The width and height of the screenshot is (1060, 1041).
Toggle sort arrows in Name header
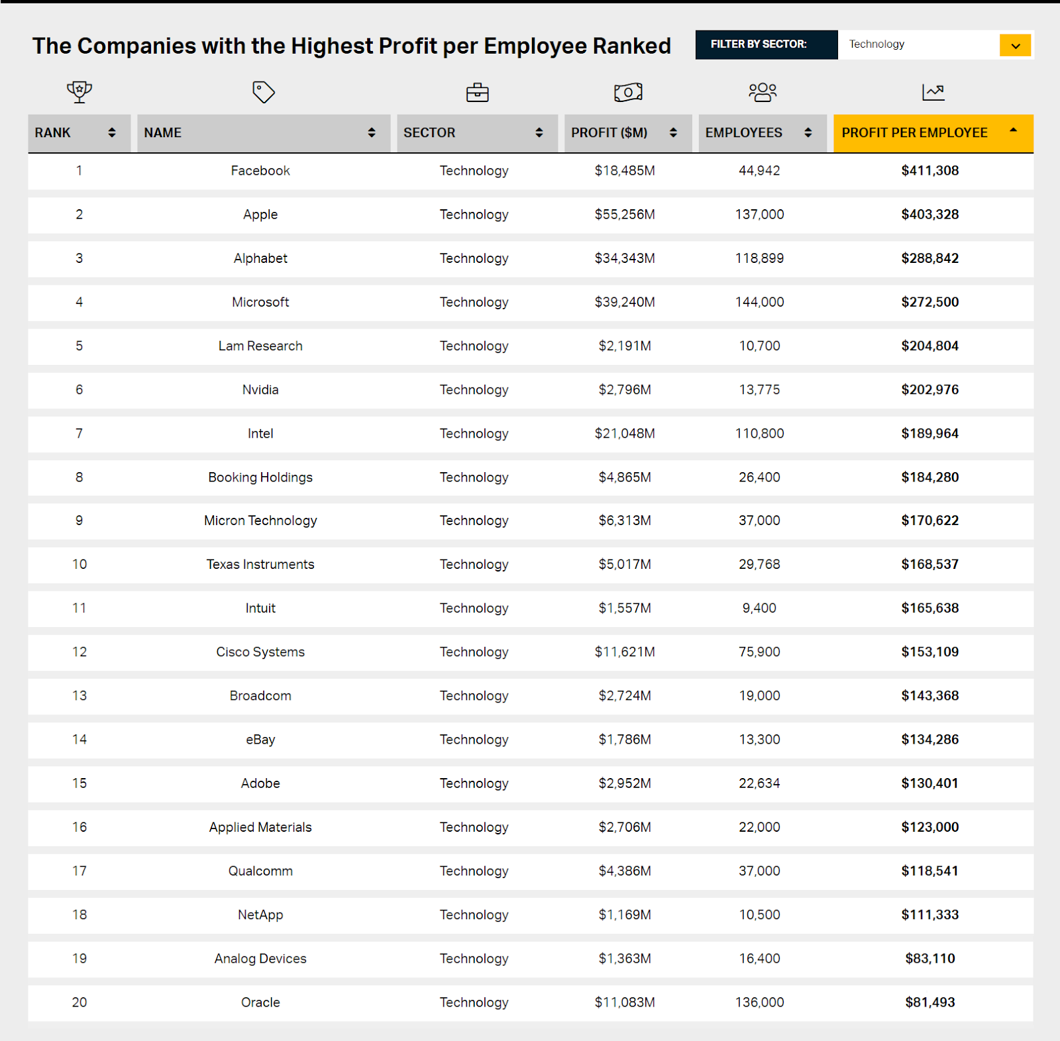tap(372, 133)
